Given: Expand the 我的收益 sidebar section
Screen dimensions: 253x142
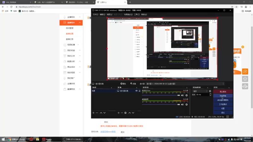Looking at the screenshot, I should click(x=71, y=50).
